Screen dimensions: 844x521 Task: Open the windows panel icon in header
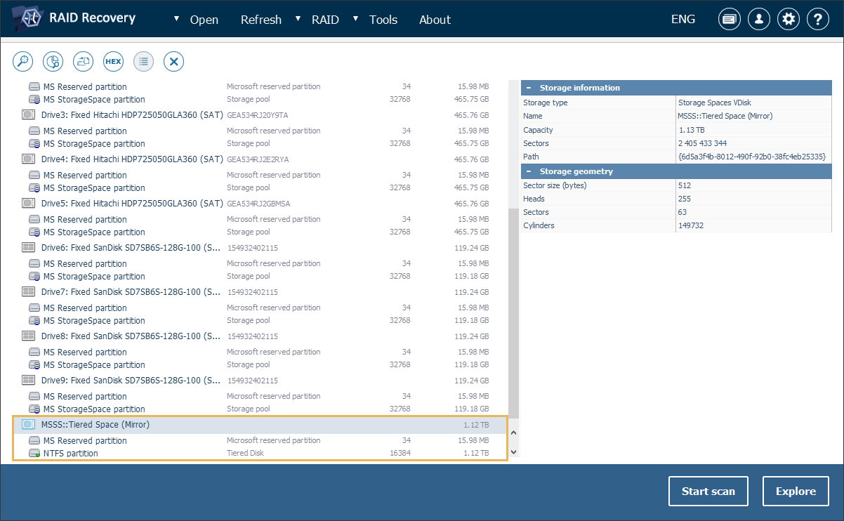tap(729, 20)
